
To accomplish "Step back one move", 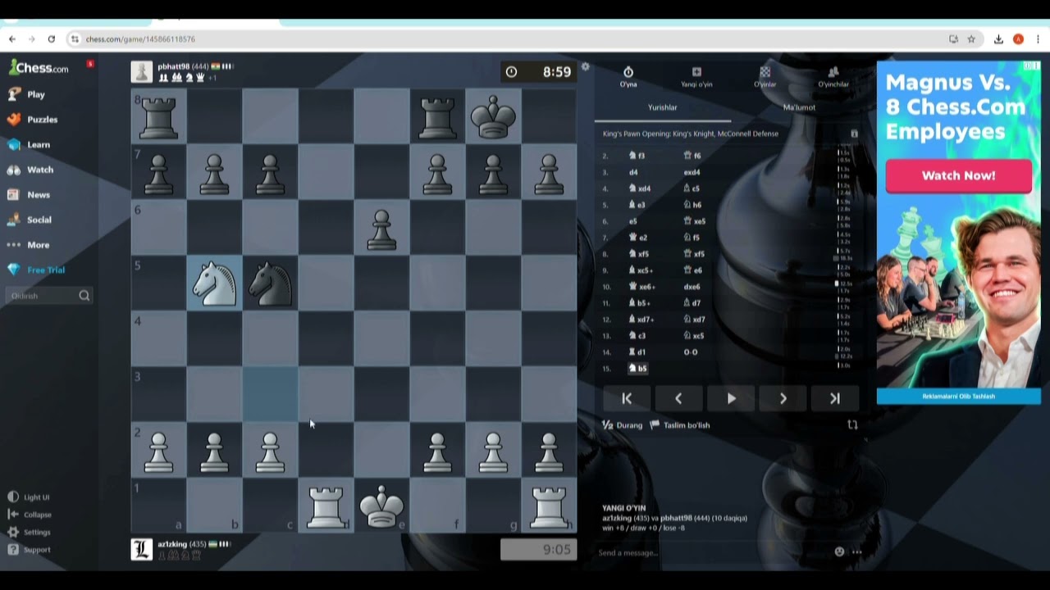I will pos(678,398).
